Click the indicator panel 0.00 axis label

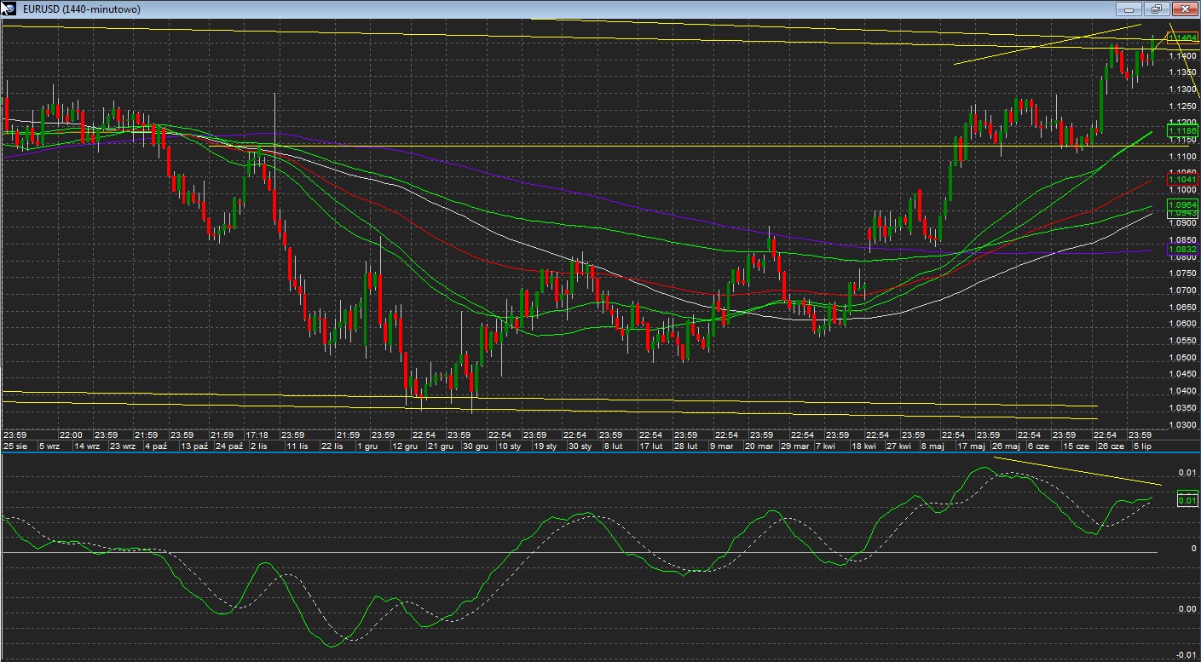[1187, 608]
